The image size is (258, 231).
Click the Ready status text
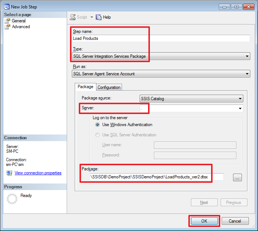point(26,196)
